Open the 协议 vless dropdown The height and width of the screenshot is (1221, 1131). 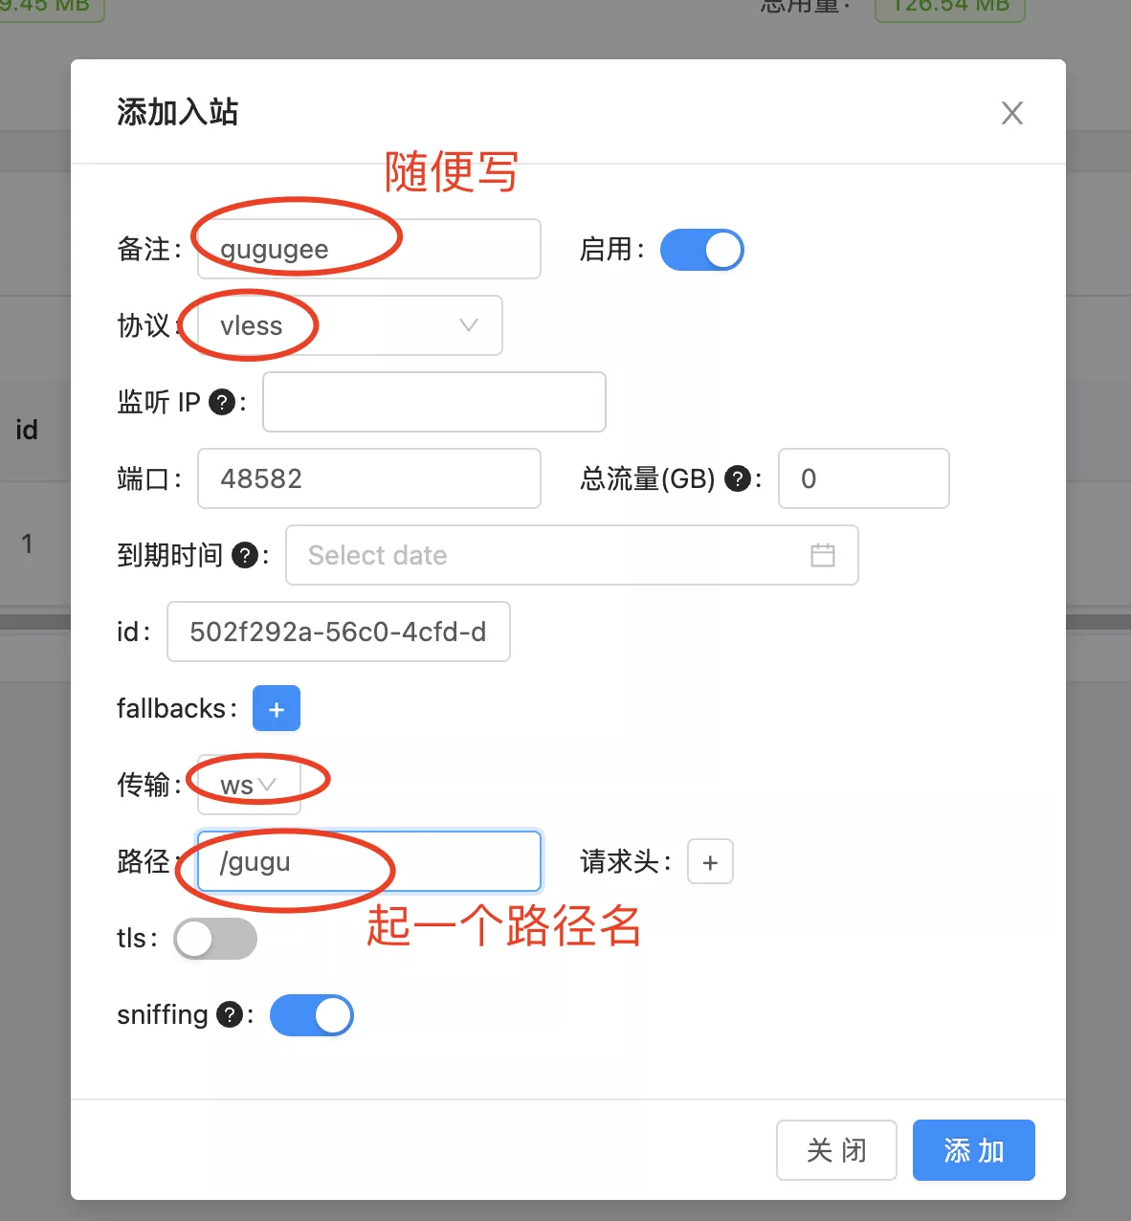point(350,325)
